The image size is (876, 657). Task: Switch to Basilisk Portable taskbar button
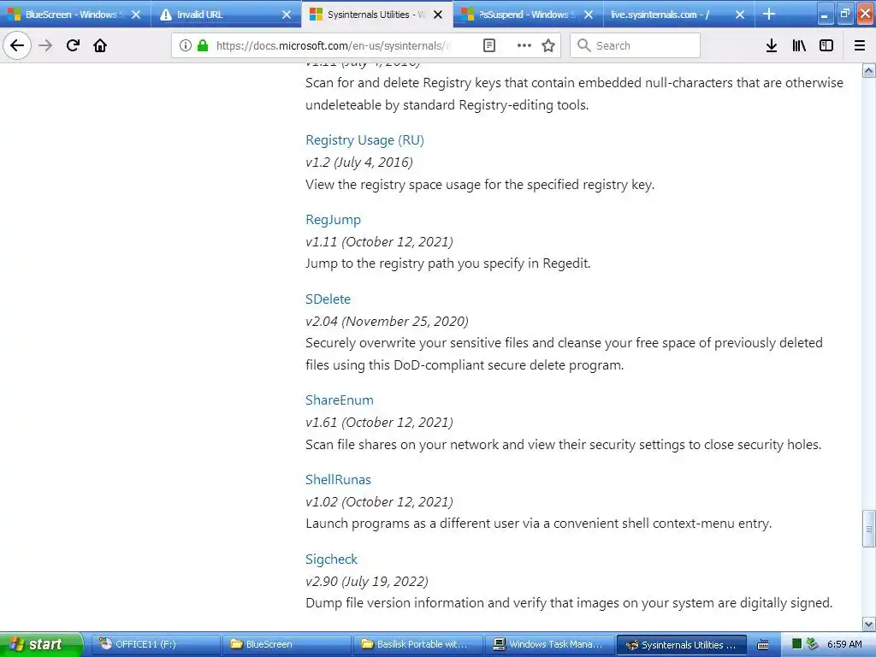pyautogui.click(x=417, y=644)
